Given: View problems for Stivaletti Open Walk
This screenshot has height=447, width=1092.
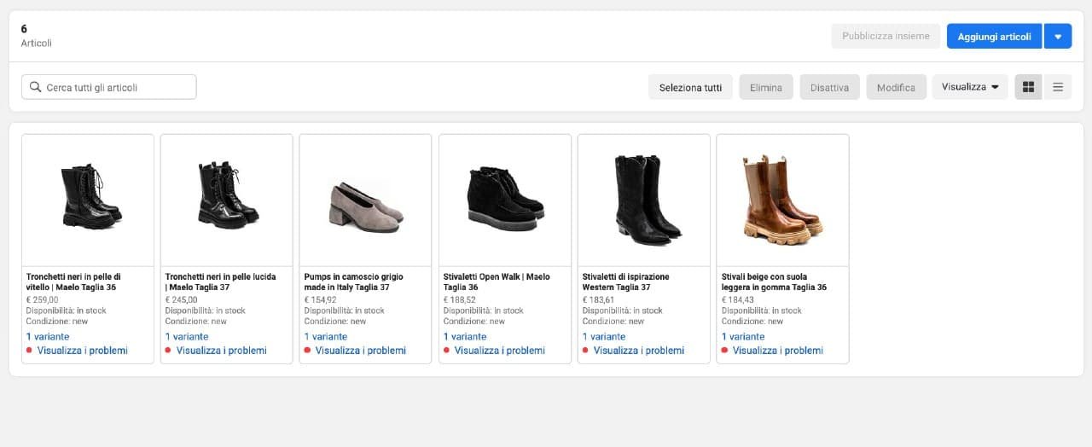Looking at the screenshot, I should [x=500, y=351].
